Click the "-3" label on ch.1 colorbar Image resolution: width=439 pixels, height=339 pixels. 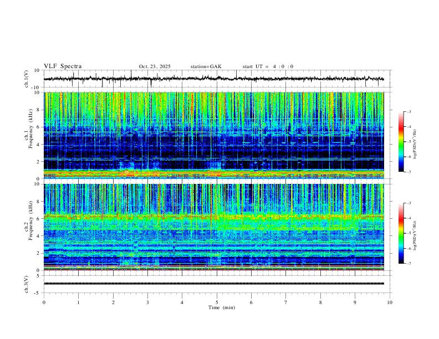pyautogui.click(x=409, y=111)
